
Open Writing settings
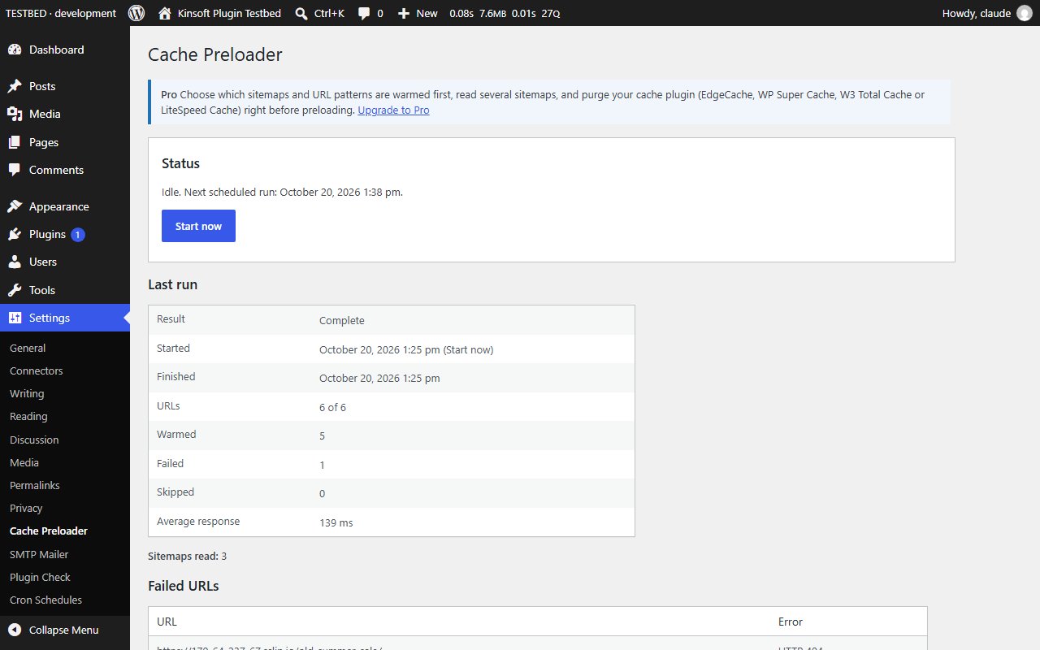[27, 393]
